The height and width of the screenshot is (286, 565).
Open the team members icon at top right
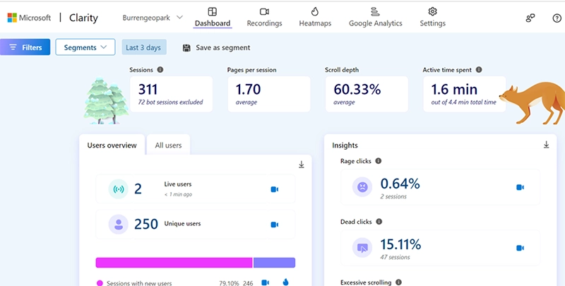[530, 18]
